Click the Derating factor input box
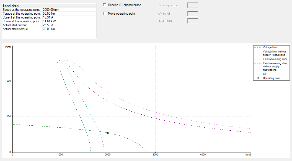 tap(193, 5)
